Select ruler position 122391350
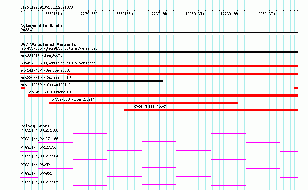 194,14
